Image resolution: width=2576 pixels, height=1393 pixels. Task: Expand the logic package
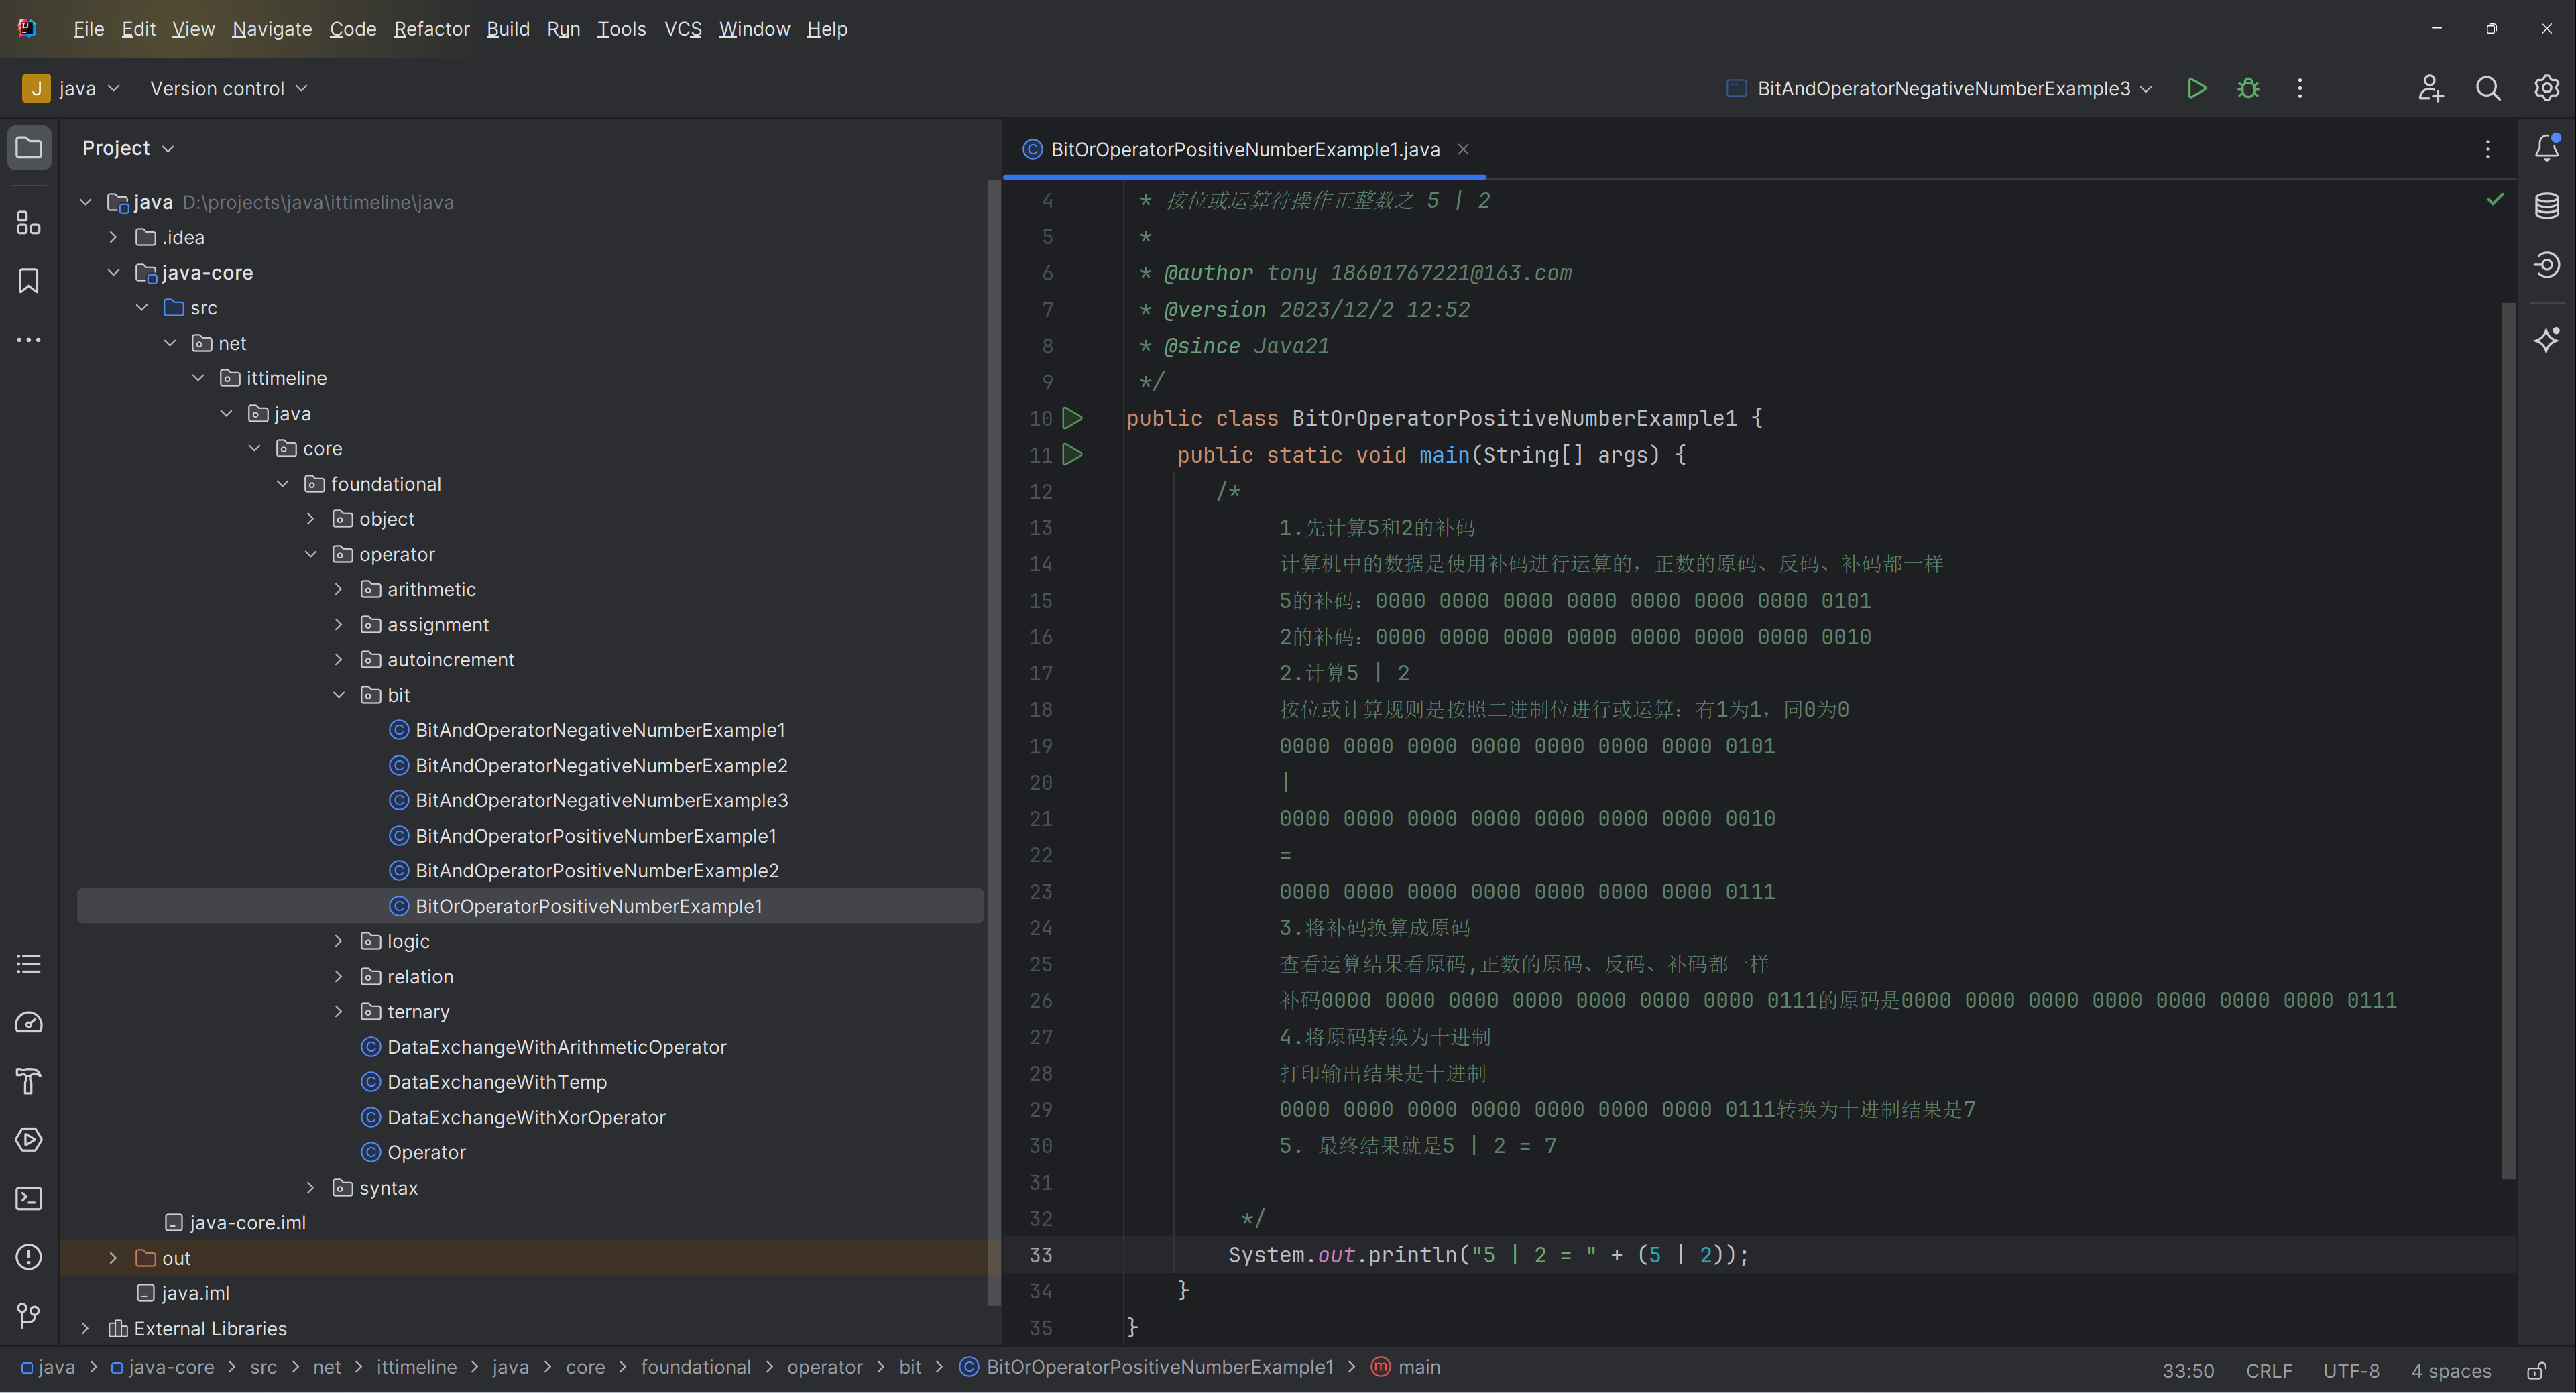pos(339,941)
